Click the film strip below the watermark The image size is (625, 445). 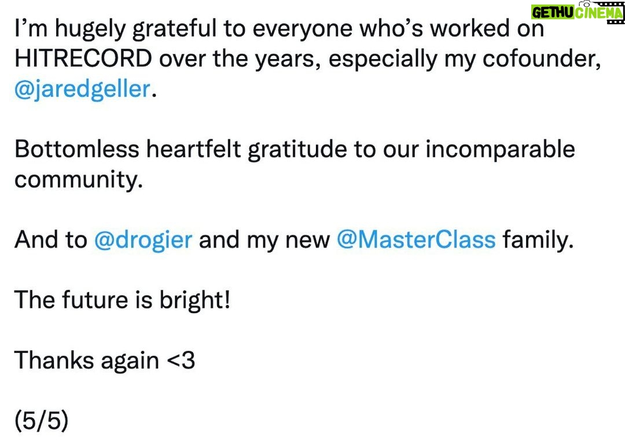615,22
